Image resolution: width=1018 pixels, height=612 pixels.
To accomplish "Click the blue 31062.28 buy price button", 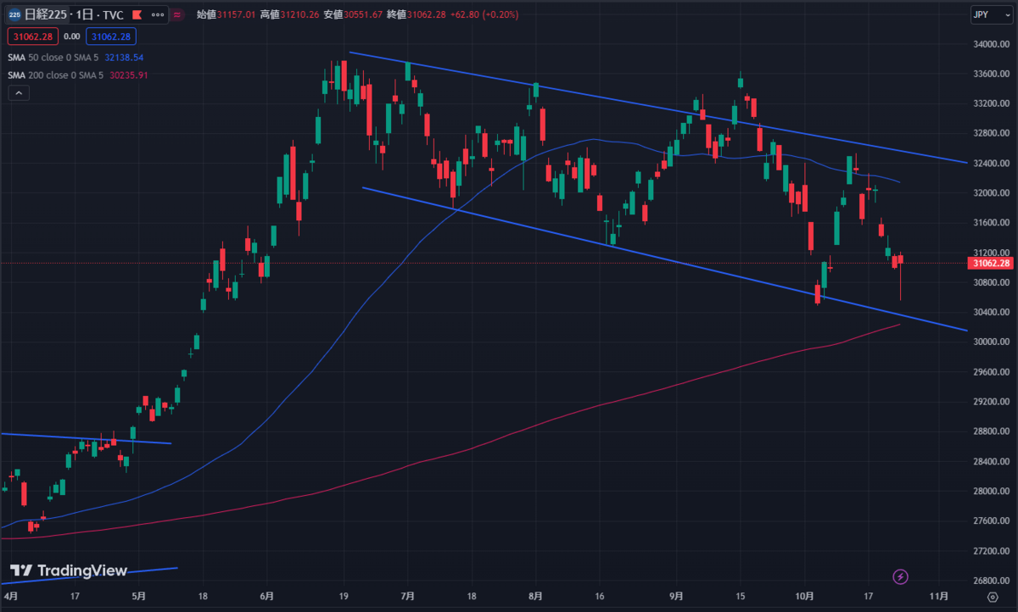I will 111,36.
